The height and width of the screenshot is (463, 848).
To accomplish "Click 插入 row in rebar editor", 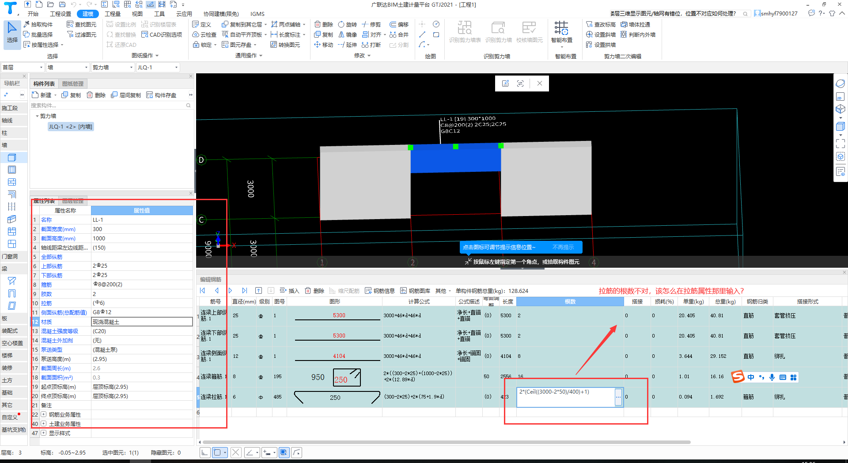I will click(289, 291).
